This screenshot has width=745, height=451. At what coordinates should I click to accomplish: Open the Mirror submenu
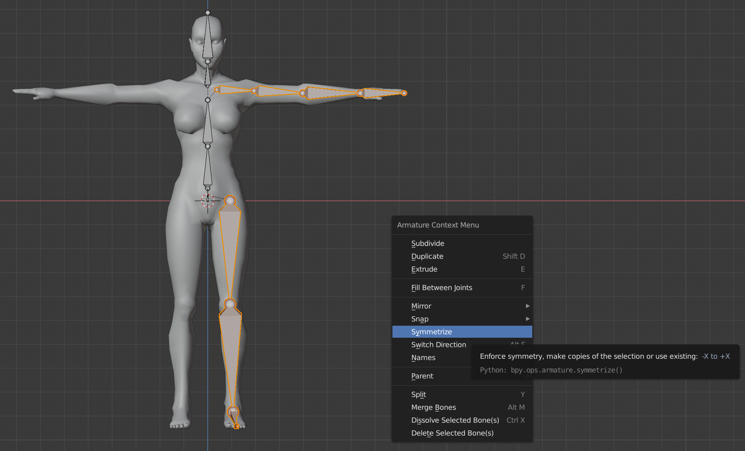click(462, 306)
